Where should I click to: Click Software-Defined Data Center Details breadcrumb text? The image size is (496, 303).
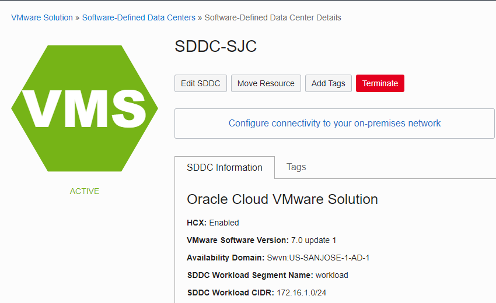click(x=273, y=17)
